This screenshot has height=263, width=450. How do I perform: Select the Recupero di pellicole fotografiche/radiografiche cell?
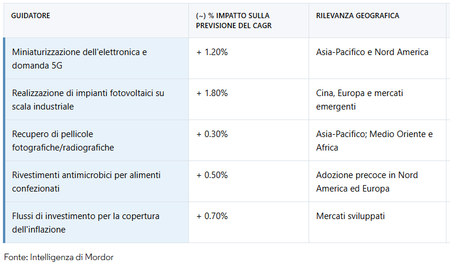[63, 141]
